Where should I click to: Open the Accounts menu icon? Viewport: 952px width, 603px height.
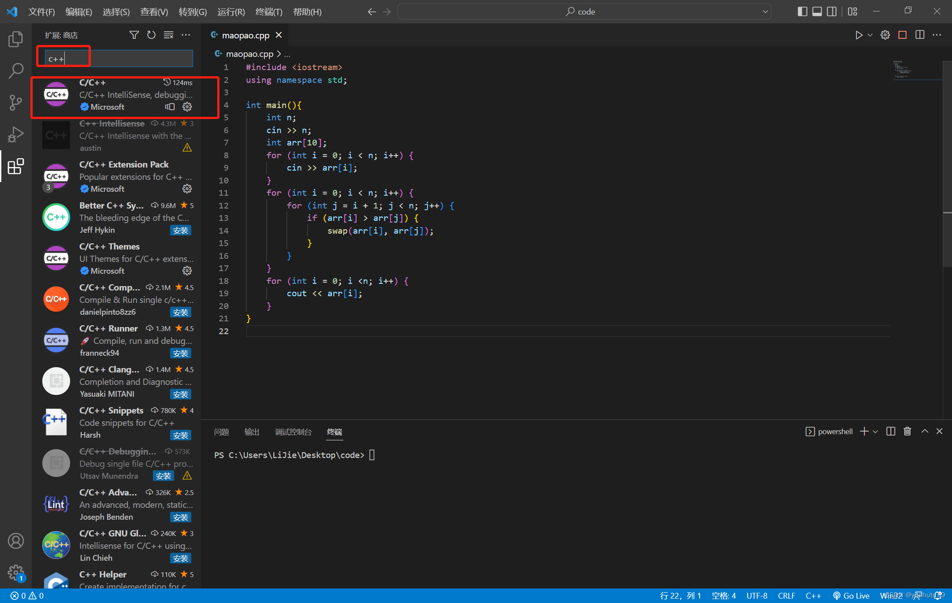16,541
